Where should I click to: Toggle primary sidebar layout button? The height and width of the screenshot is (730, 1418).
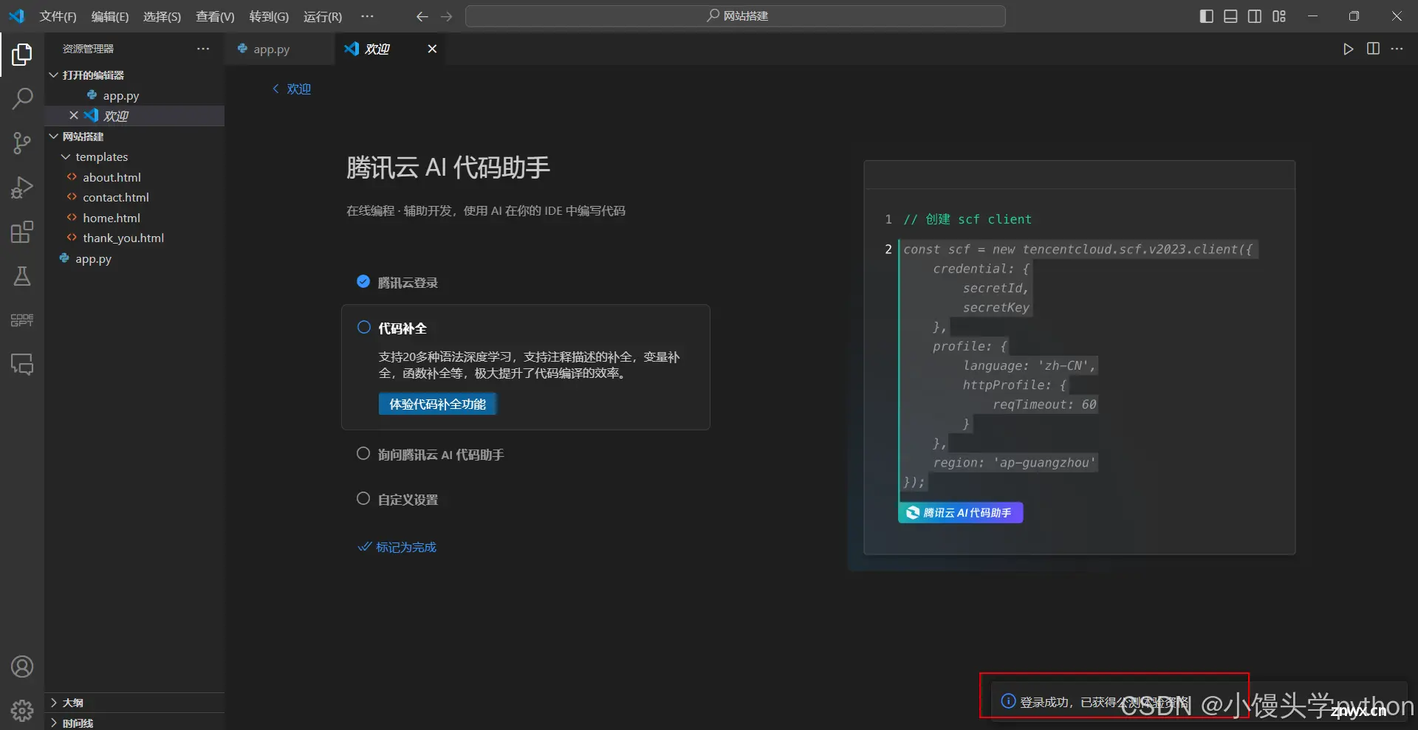[1207, 16]
